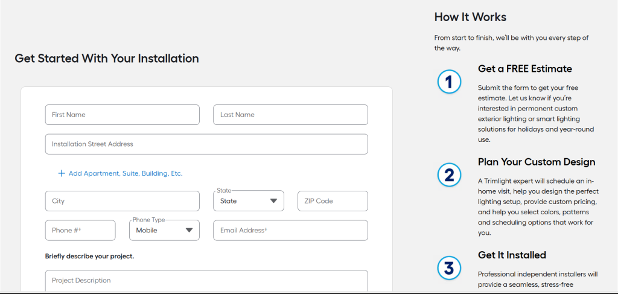The height and width of the screenshot is (294, 618).
Task: Focus the First Name field
Action: pyautogui.click(x=122, y=115)
